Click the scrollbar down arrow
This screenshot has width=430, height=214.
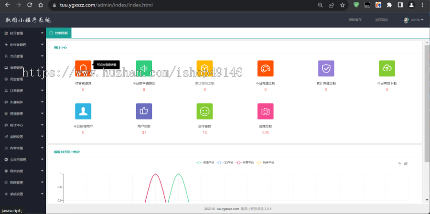(427, 200)
